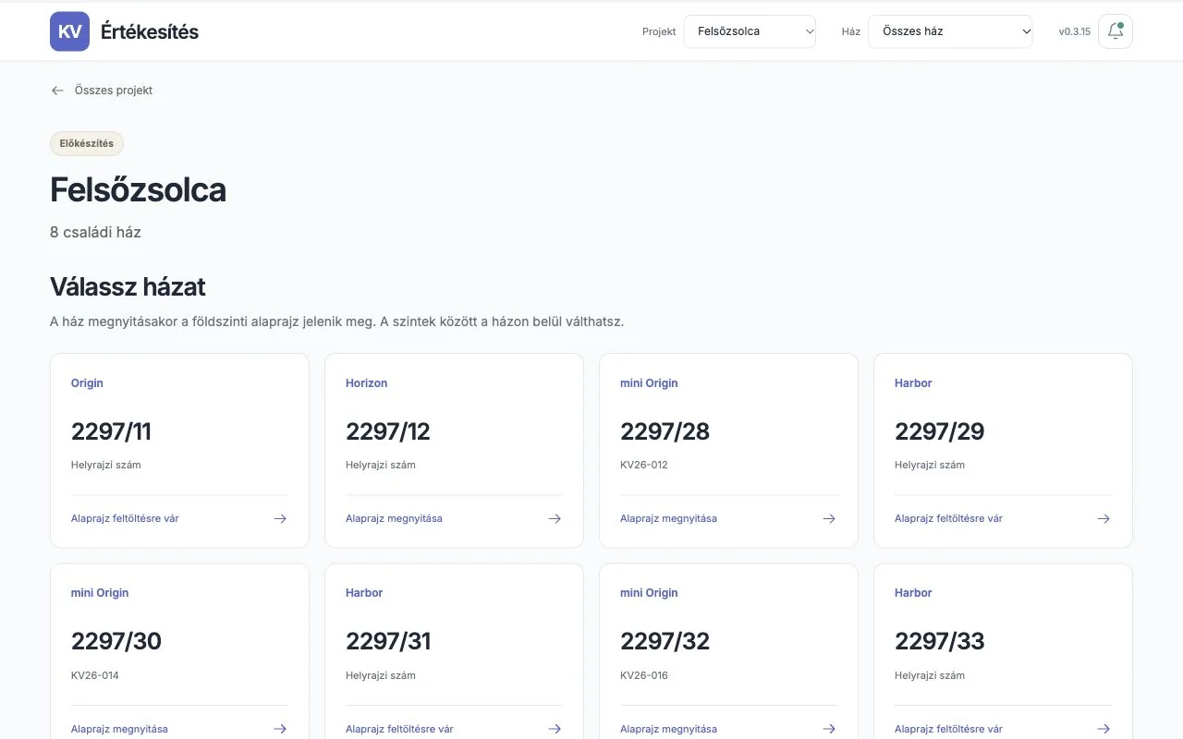Open Alaprajz megnyitása on card 2297/28
The width and height of the screenshot is (1183, 739).
[x=668, y=518]
